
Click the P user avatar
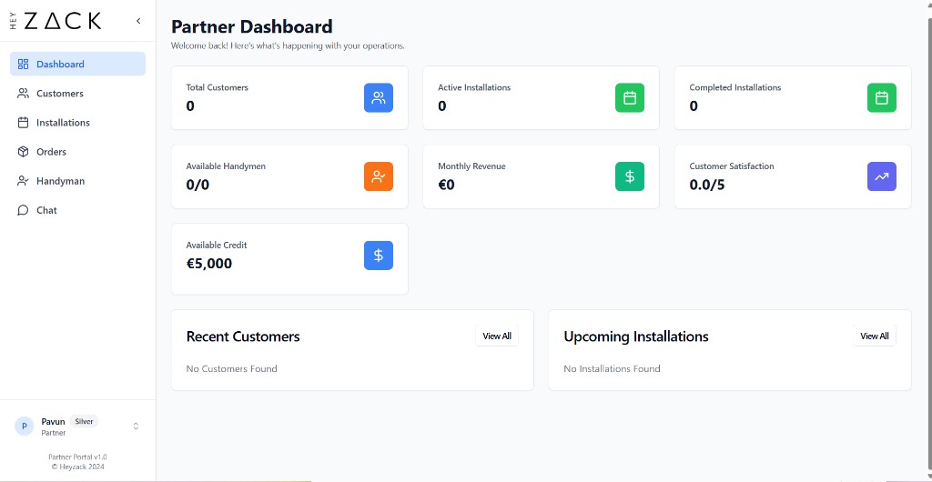(25, 427)
